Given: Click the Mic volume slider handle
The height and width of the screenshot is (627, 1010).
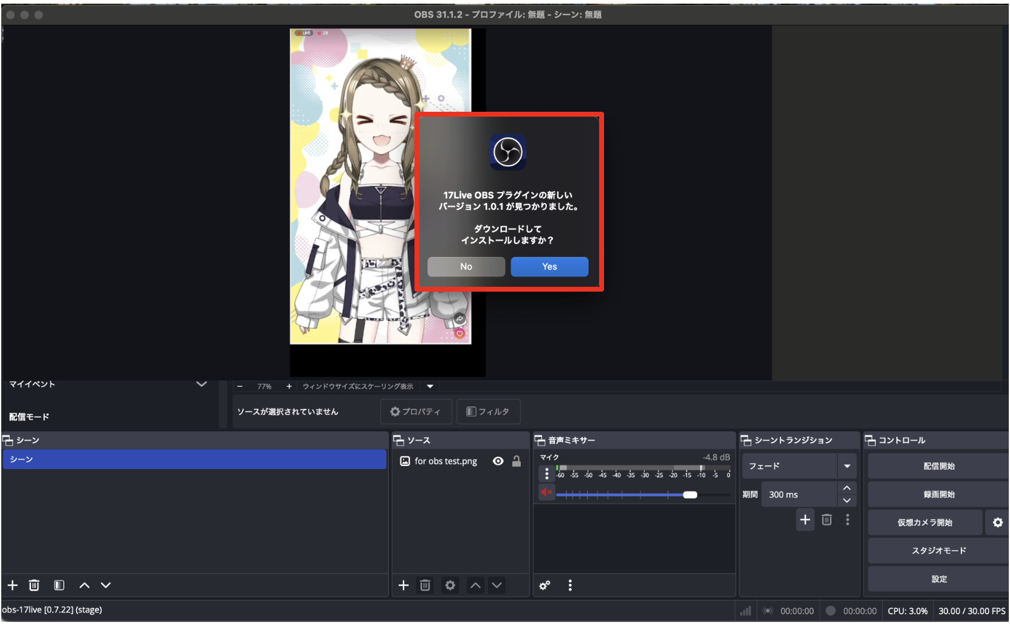Looking at the screenshot, I should 690,495.
